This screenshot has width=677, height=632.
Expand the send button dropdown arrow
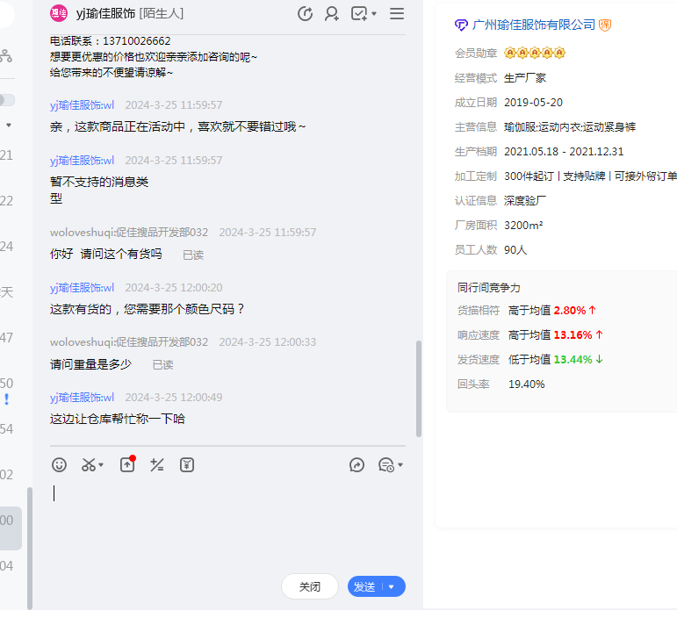coord(392,586)
